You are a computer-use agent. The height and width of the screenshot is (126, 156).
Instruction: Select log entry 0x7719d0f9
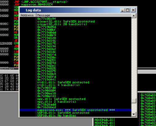click(46, 35)
